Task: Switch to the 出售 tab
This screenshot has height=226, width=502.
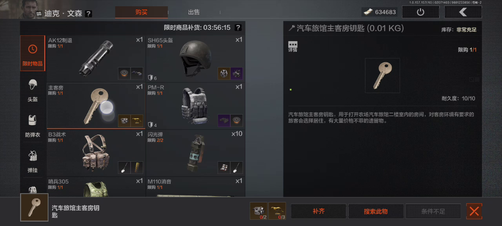Action: 194,12
